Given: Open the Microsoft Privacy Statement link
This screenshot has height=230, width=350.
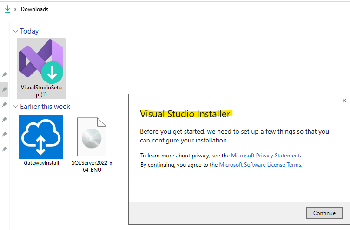Looking at the screenshot, I should pos(265,156).
